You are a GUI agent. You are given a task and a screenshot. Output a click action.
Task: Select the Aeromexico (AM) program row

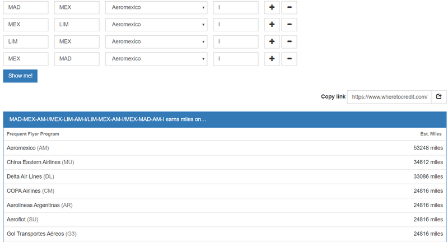pos(225,148)
